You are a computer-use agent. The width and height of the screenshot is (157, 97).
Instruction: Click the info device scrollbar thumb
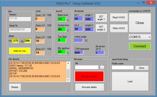[x=68, y=74]
